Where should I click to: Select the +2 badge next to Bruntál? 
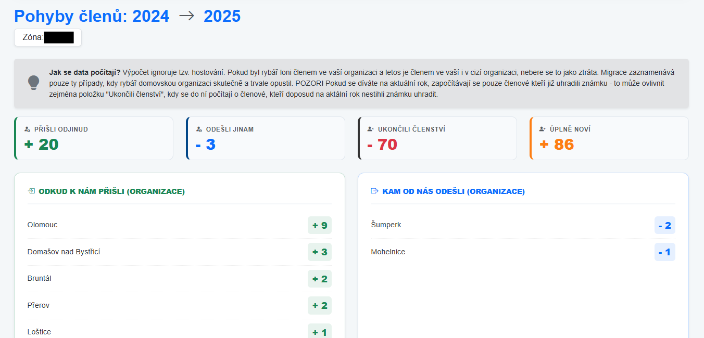319,279
